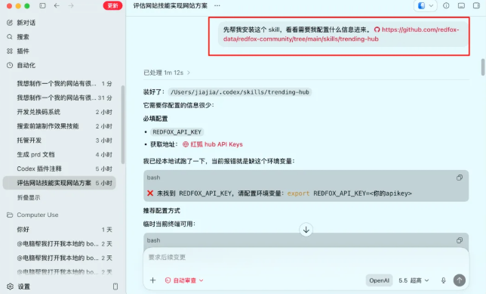Click the skills/trending-hub file path chip

[239, 92]
